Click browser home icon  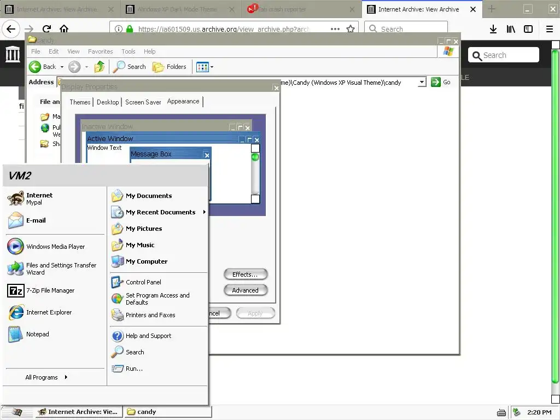(64, 29)
